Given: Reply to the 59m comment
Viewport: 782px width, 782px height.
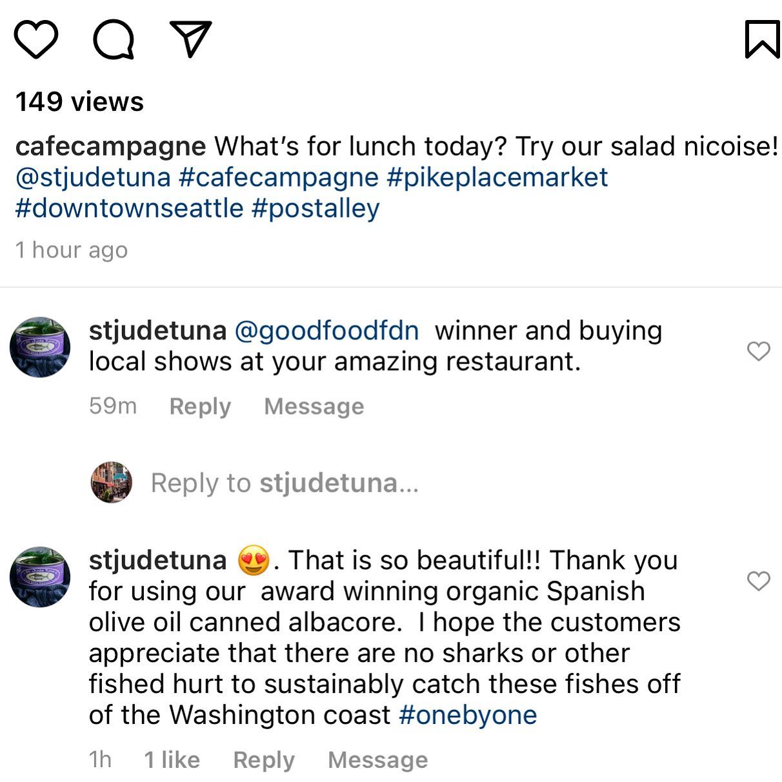Looking at the screenshot, I should (x=200, y=406).
